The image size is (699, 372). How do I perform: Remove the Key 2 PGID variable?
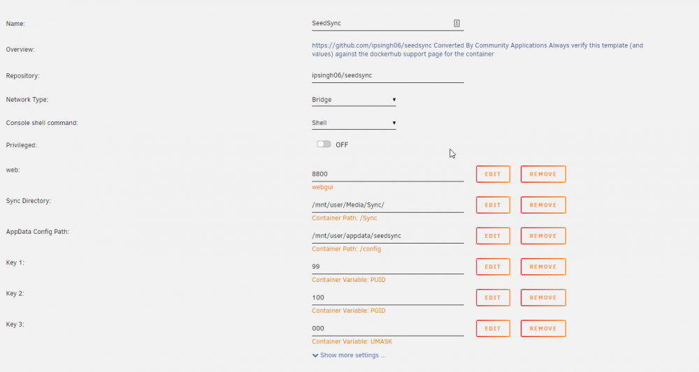click(543, 298)
